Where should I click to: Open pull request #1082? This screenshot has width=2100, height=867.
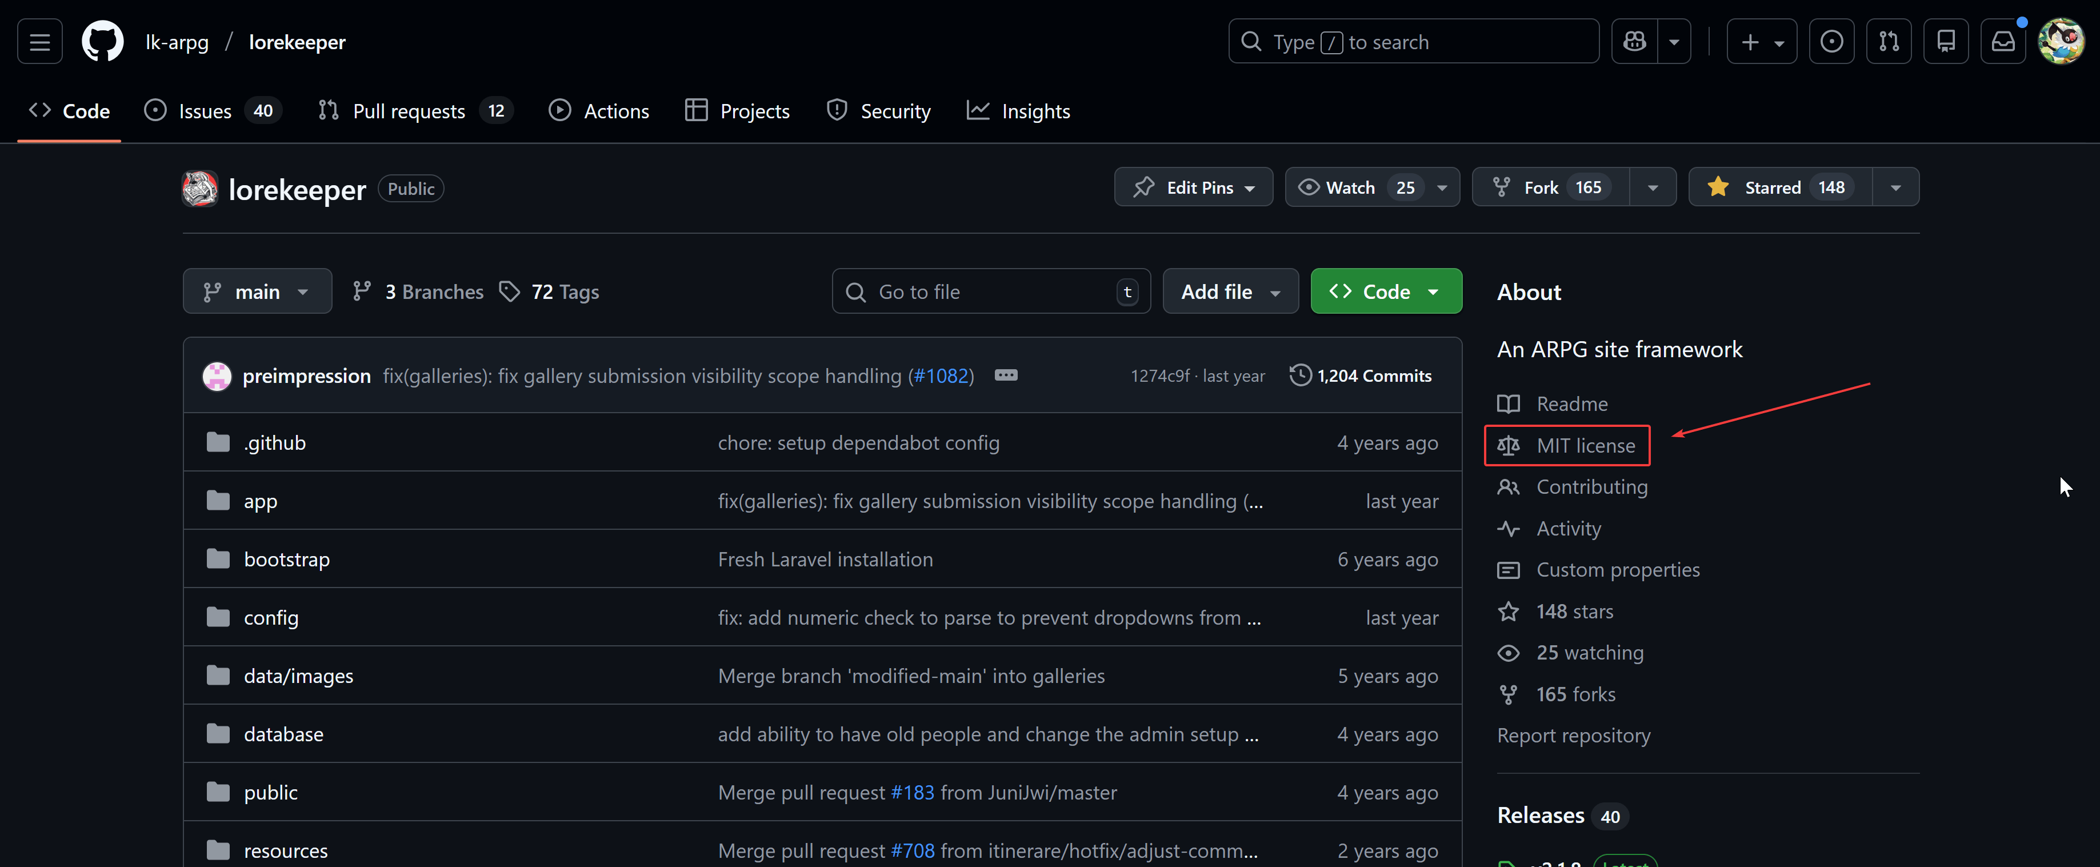pos(942,375)
